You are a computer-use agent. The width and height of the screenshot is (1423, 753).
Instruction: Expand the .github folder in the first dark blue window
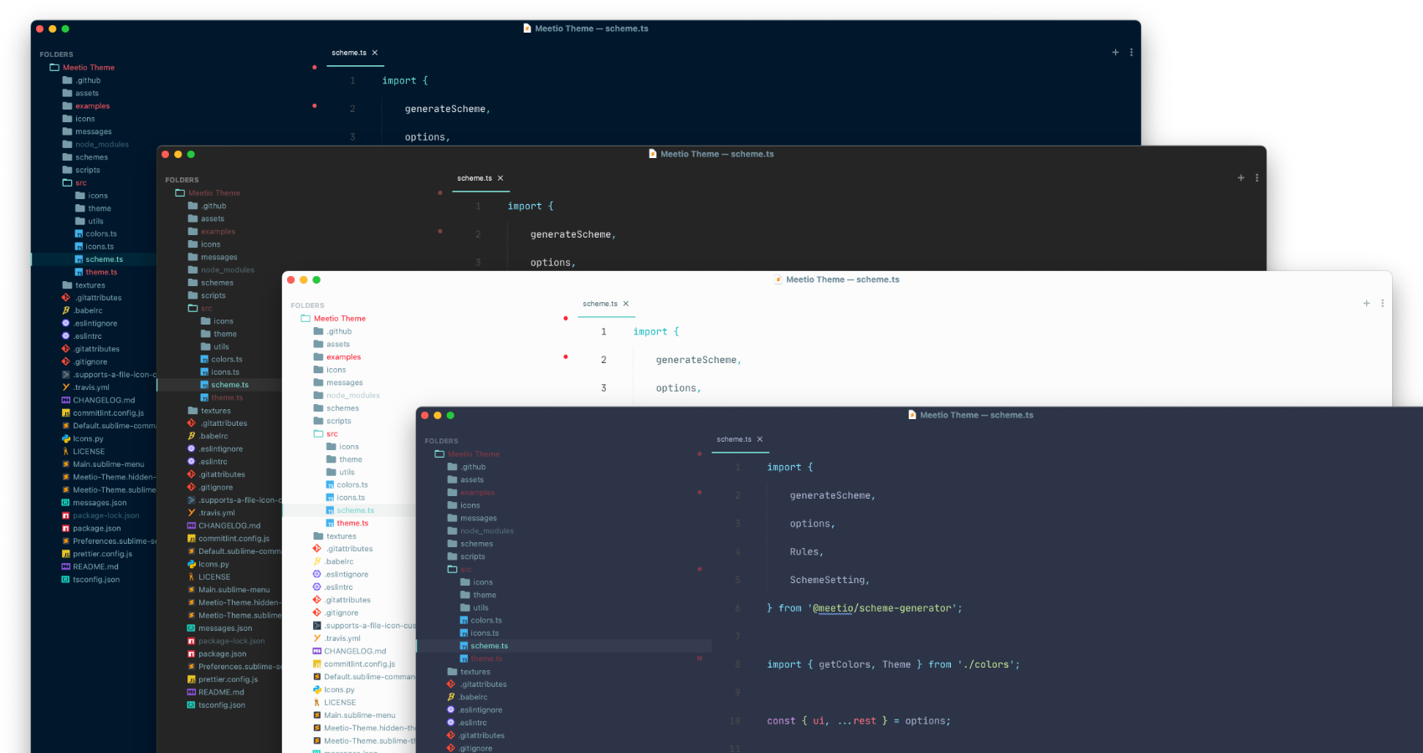point(67,80)
